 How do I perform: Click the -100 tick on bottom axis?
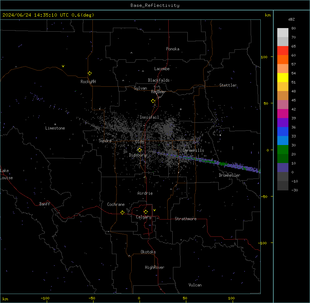[x=45, y=298]
